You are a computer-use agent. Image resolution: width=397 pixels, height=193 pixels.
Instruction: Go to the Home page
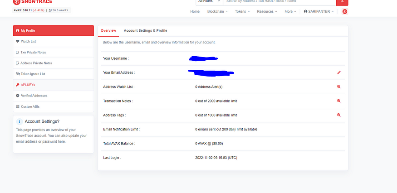pos(195,12)
